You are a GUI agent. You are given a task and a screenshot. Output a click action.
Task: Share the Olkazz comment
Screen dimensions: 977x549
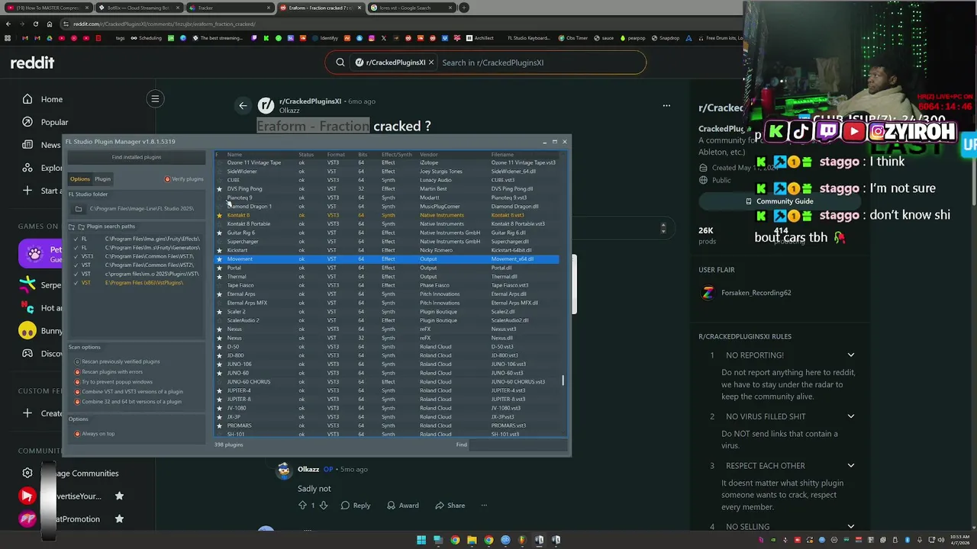coord(450,505)
